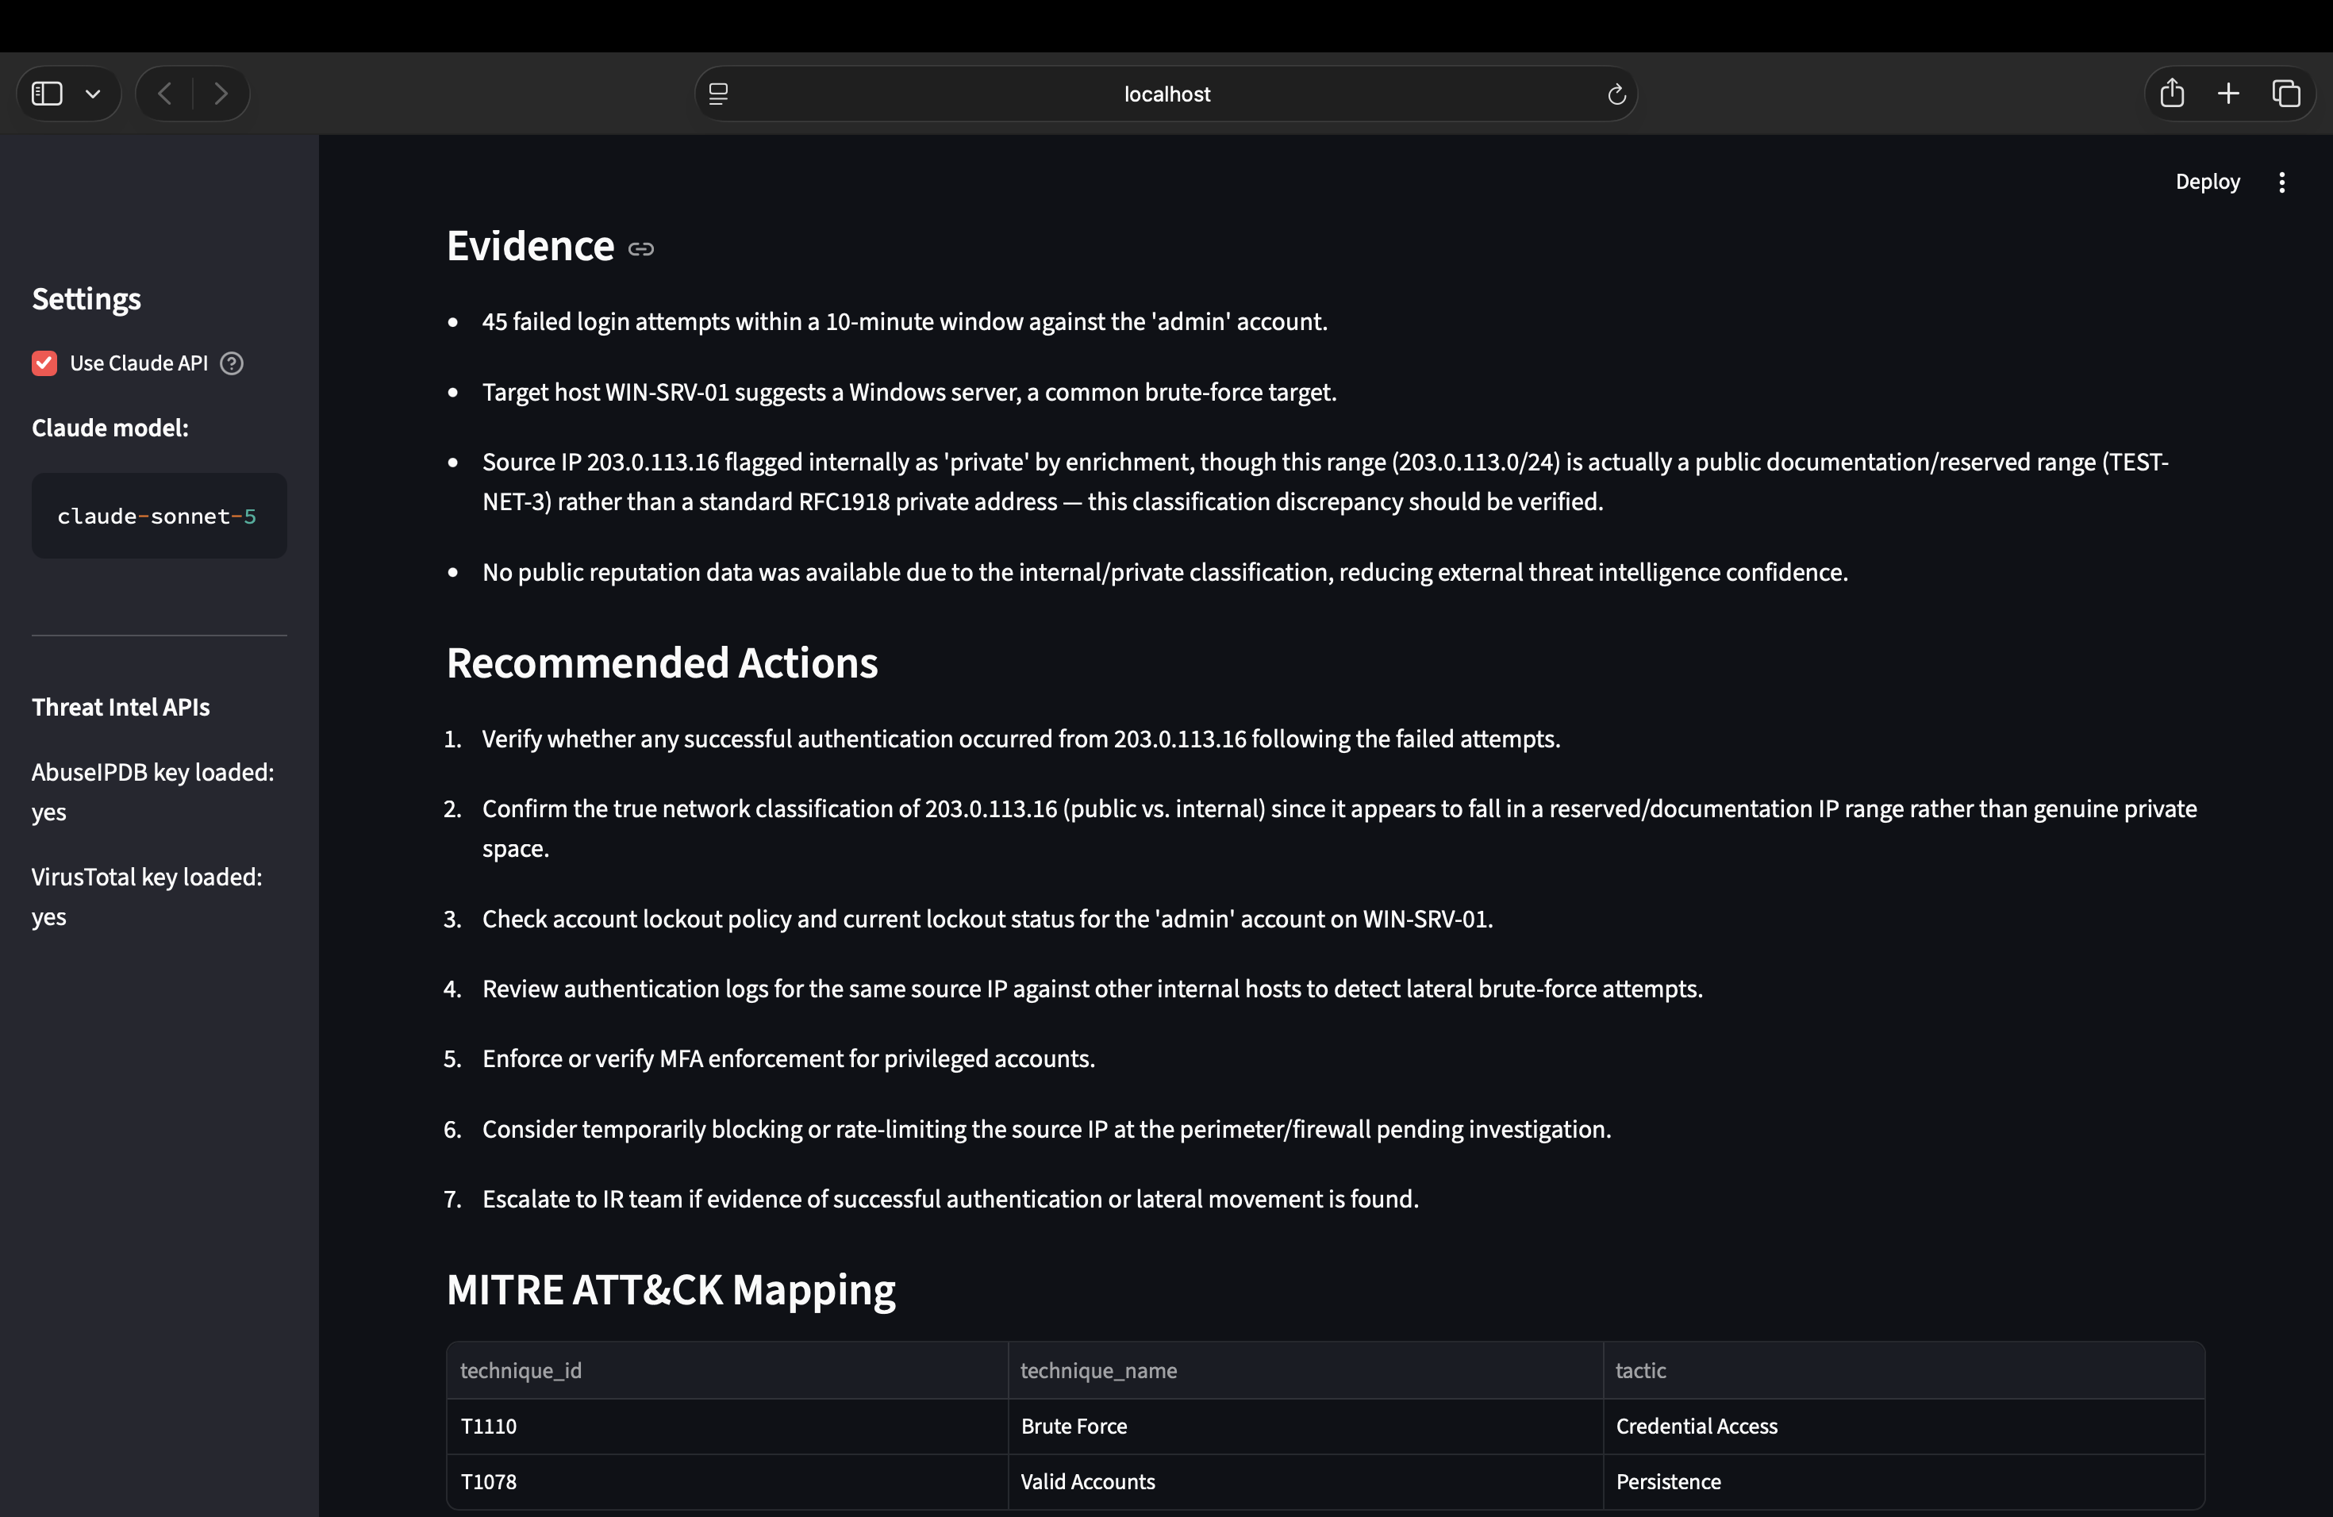
Task: Click the page settings icon in address bar
Action: point(718,94)
